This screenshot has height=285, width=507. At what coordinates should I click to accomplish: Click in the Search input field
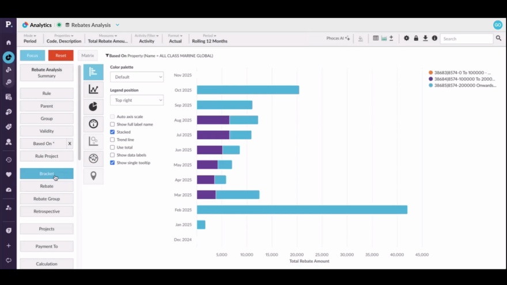click(x=467, y=39)
